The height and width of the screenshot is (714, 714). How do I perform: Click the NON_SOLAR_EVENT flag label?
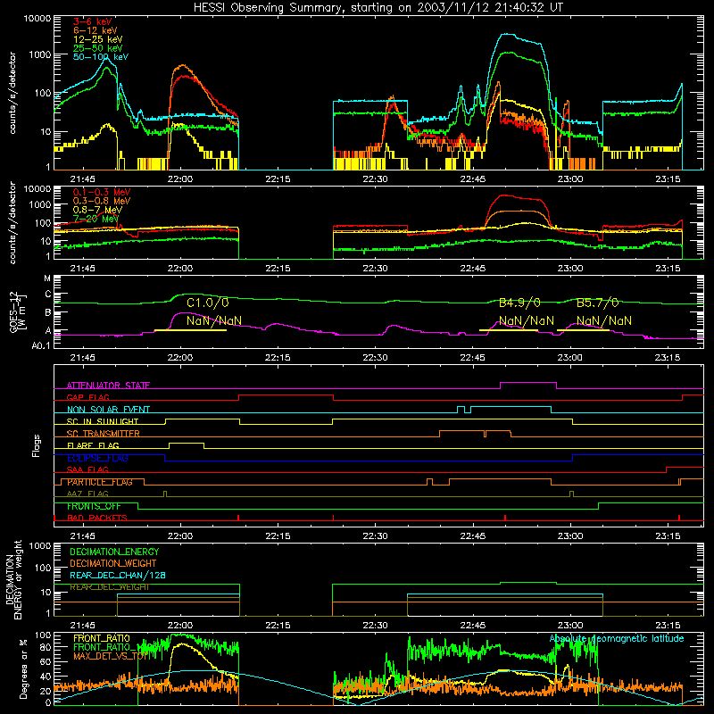108,410
